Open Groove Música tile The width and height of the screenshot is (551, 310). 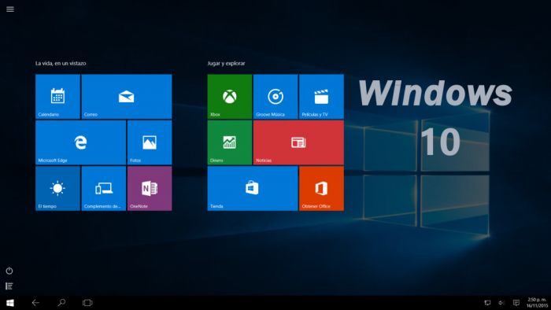tap(275, 97)
